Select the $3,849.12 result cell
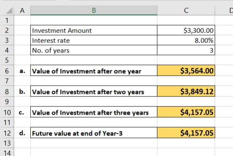233x156 pixels. [186, 92]
